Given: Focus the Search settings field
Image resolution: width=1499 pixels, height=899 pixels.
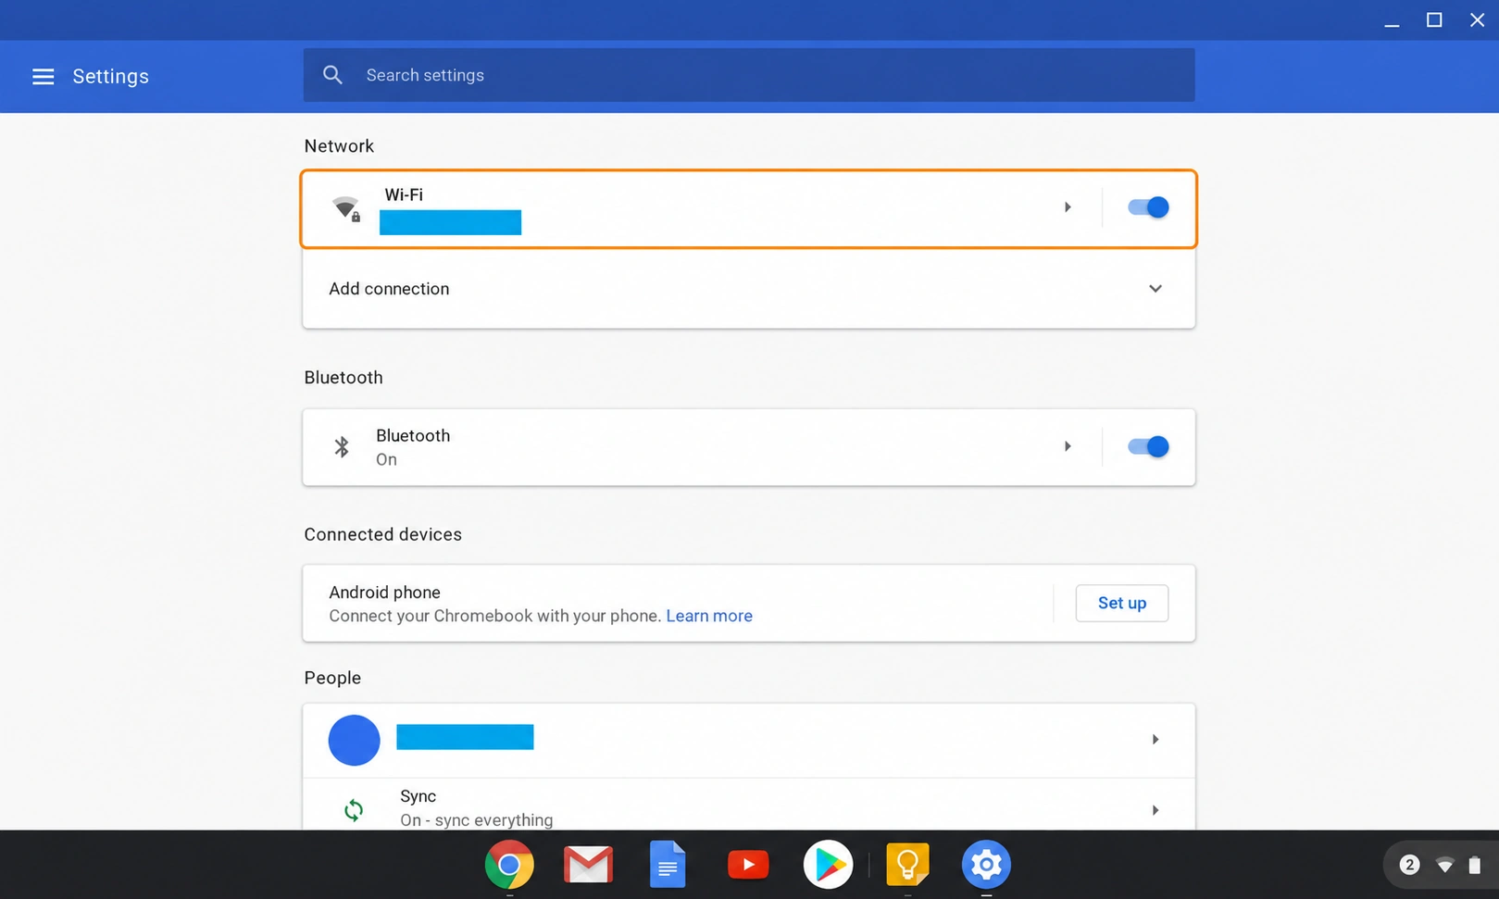Looking at the screenshot, I should click(x=748, y=75).
